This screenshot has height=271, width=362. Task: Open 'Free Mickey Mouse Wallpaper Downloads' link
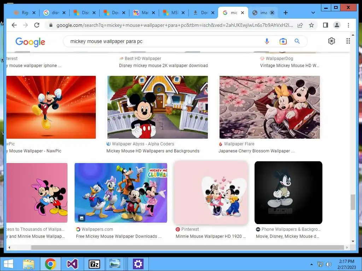click(119, 236)
